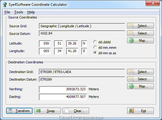Click folder icon beside Destination Datum Select
The image size is (162, 120).
131,79
